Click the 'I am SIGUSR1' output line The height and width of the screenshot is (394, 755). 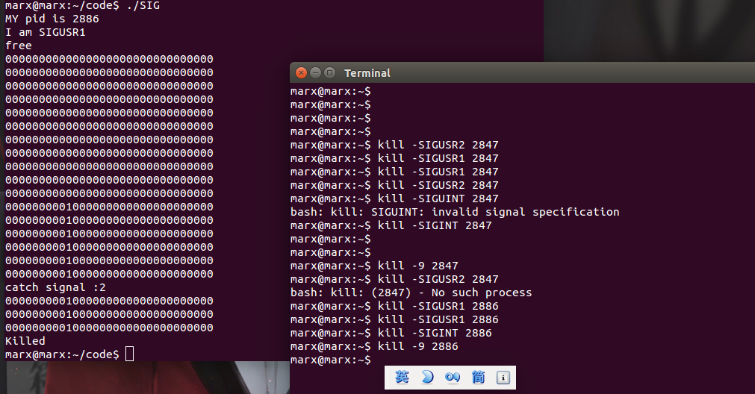click(46, 32)
